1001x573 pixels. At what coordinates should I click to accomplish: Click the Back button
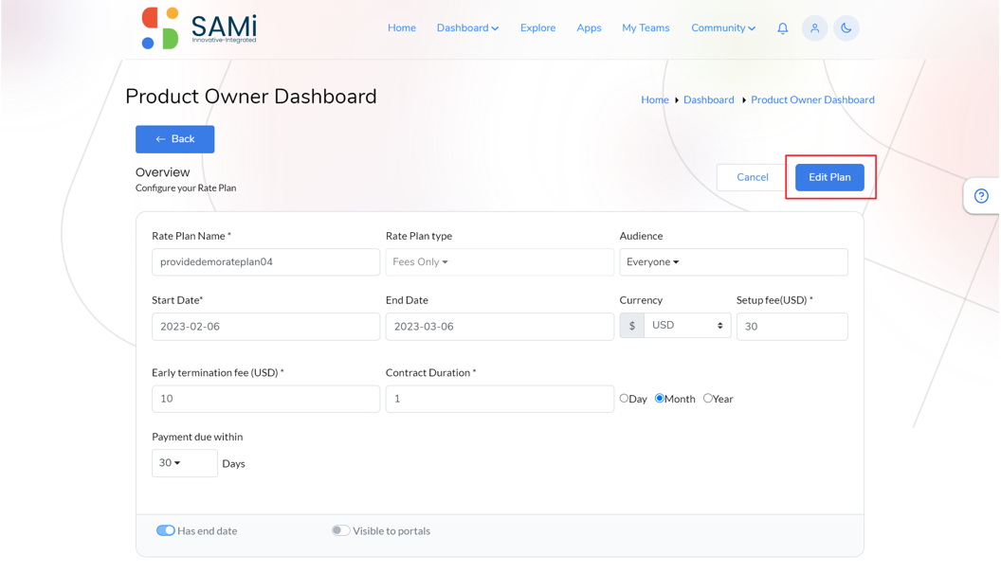click(x=175, y=139)
